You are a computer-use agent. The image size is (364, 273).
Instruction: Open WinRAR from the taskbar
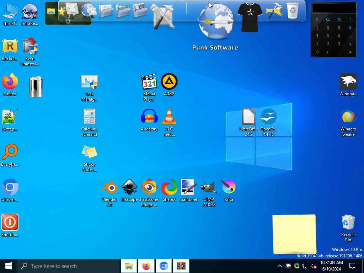coord(181,266)
